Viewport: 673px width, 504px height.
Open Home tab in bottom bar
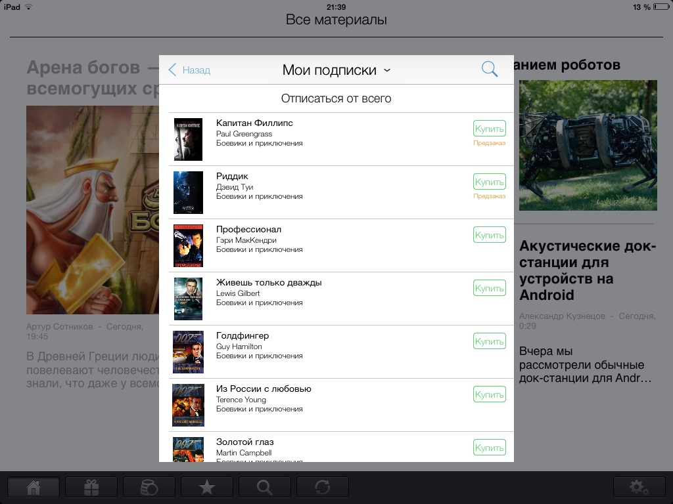[34, 487]
